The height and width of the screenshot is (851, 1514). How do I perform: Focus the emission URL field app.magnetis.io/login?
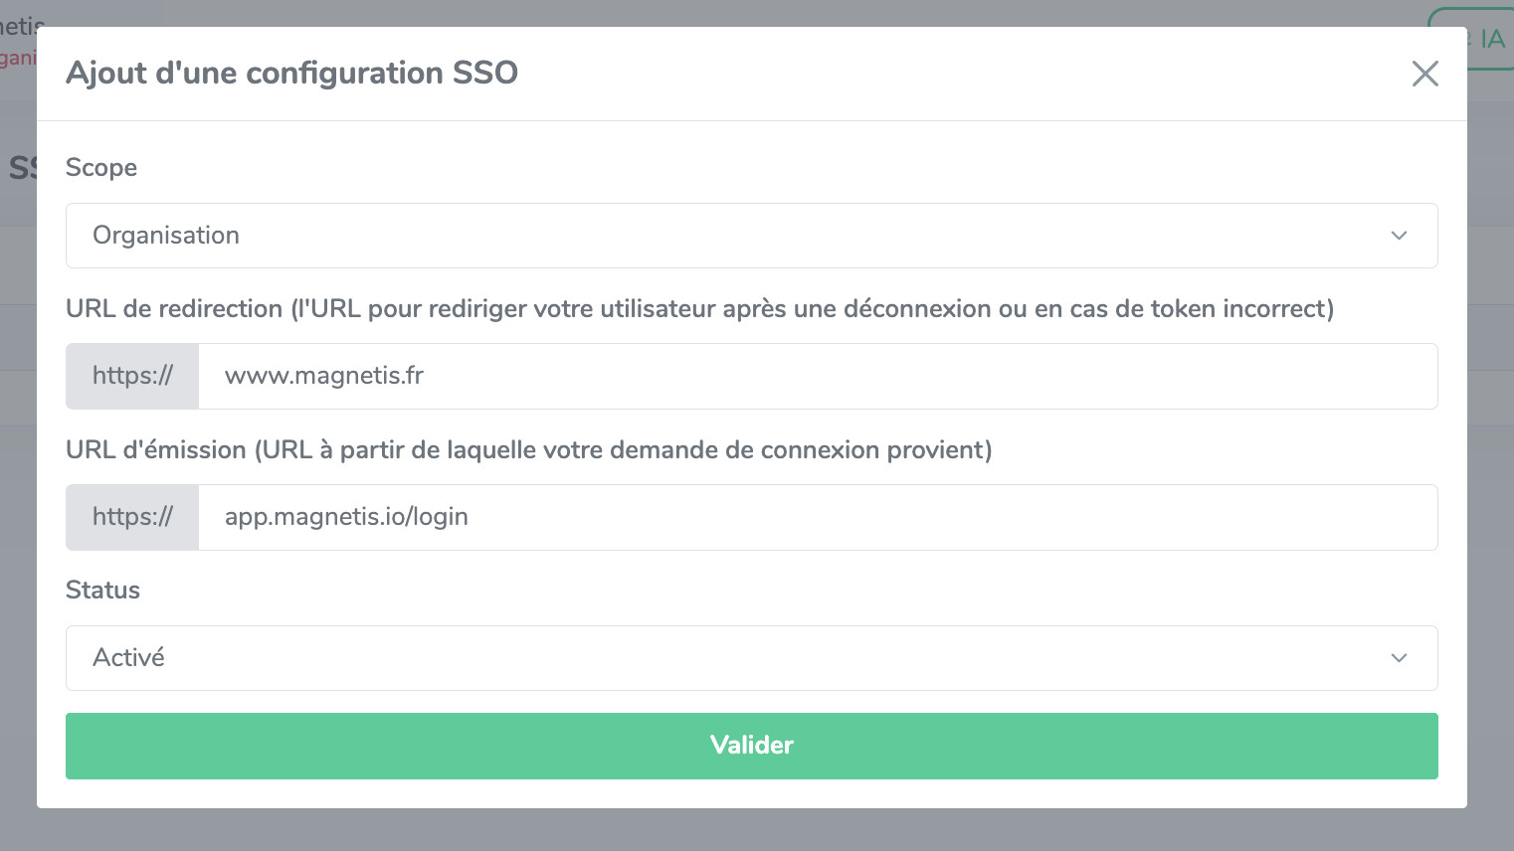point(816,517)
